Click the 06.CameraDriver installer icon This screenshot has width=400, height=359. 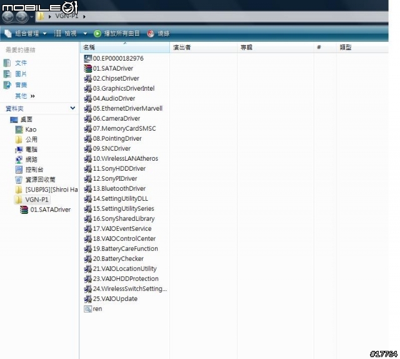[x=87, y=118]
